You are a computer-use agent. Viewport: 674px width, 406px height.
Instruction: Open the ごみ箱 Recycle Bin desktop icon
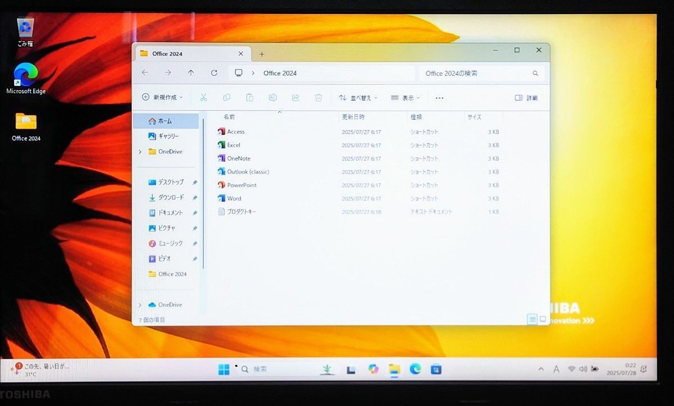pos(25,32)
